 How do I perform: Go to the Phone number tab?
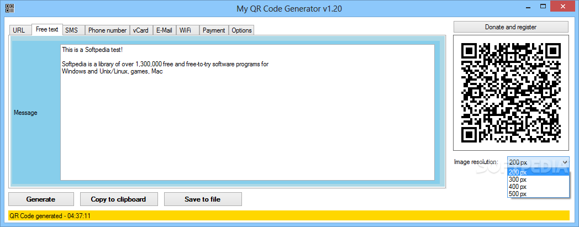tap(107, 30)
